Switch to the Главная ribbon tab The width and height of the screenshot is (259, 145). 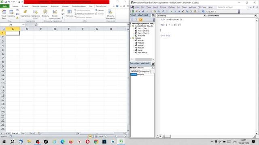pos(15,6)
